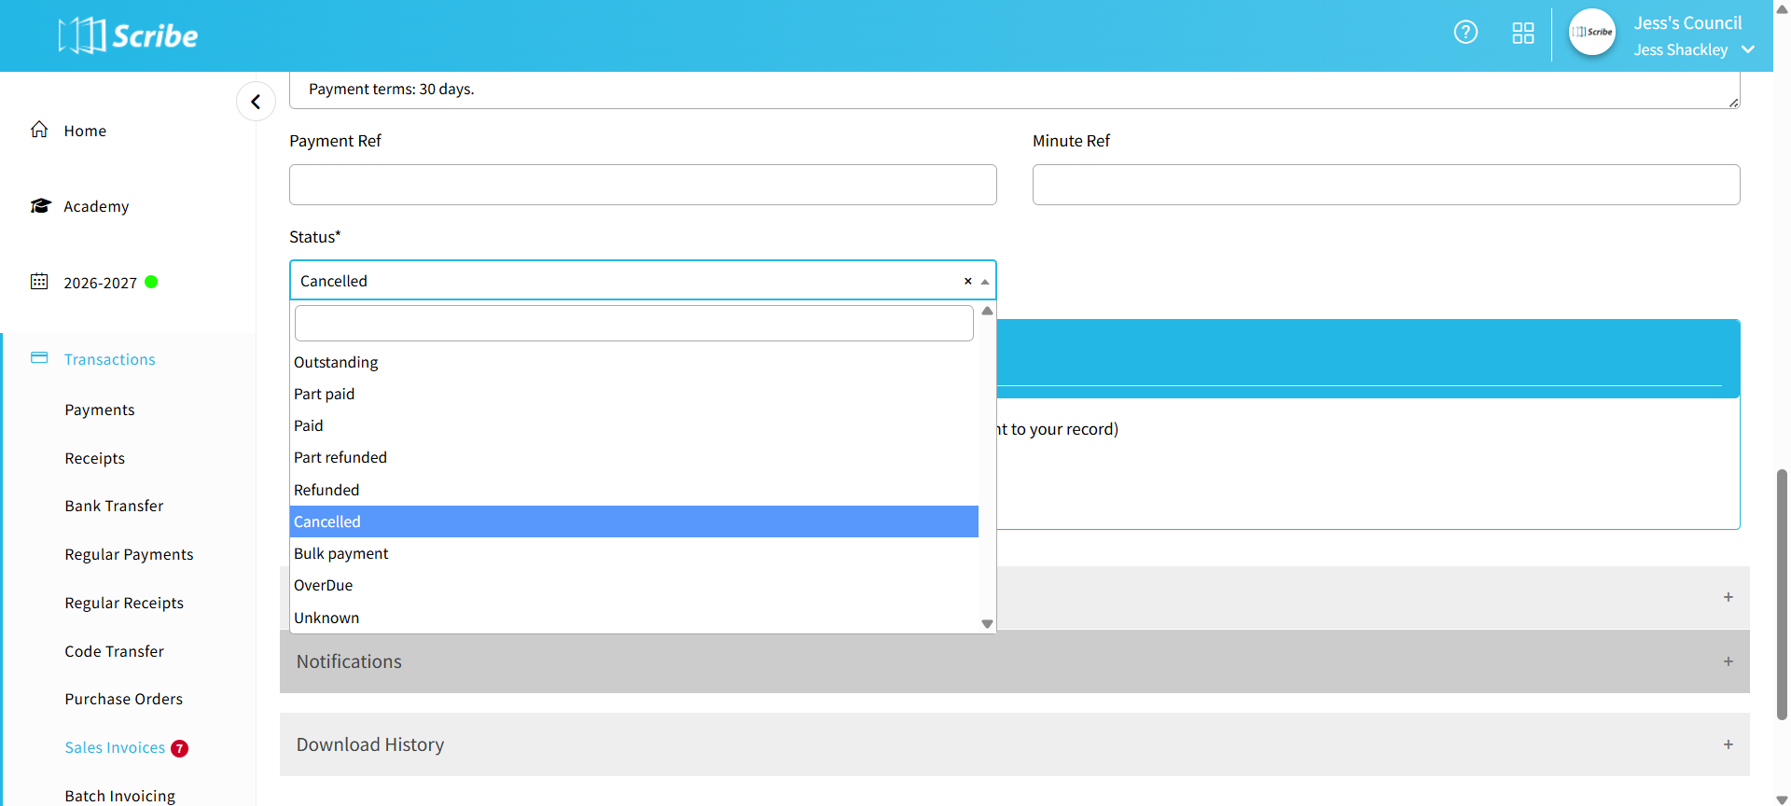Pick the OverDue status option
This screenshot has width=1791, height=806.
coord(324,585)
